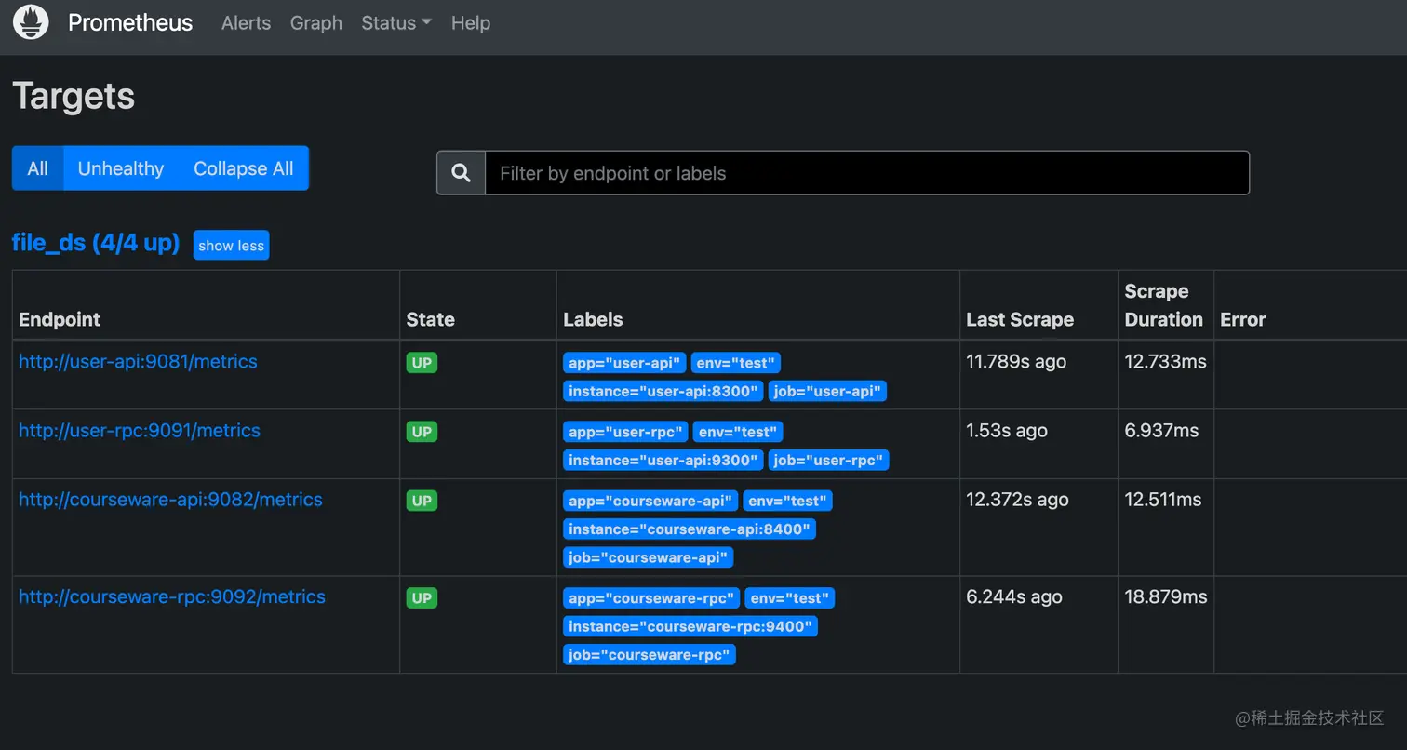The image size is (1407, 750).
Task: Click env="test" label in user-api:9081 row
Action: coord(735,363)
